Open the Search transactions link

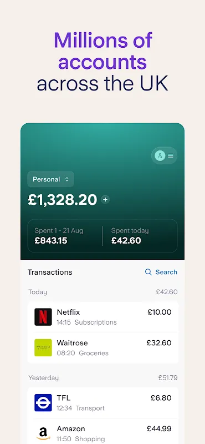(x=161, y=272)
